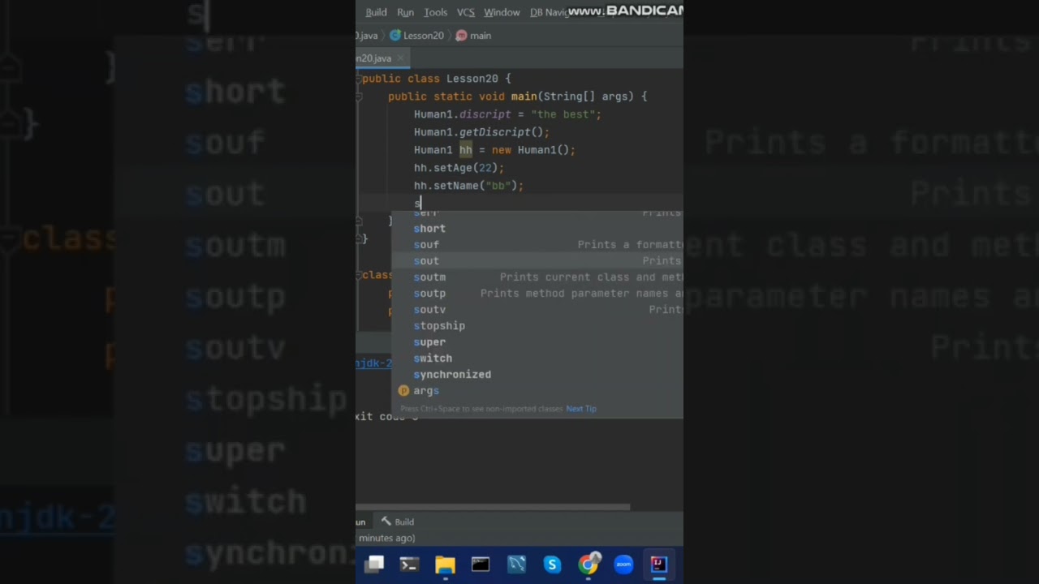Screen dimensions: 1039x584
Task: Choose the soutv template suggestion
Action: [537, 309]
